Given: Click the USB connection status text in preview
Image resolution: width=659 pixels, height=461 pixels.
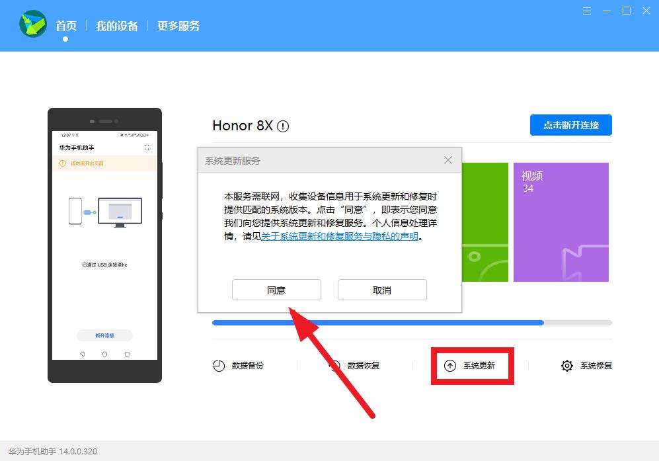Looking at the screenshot, I should [104, 265].
